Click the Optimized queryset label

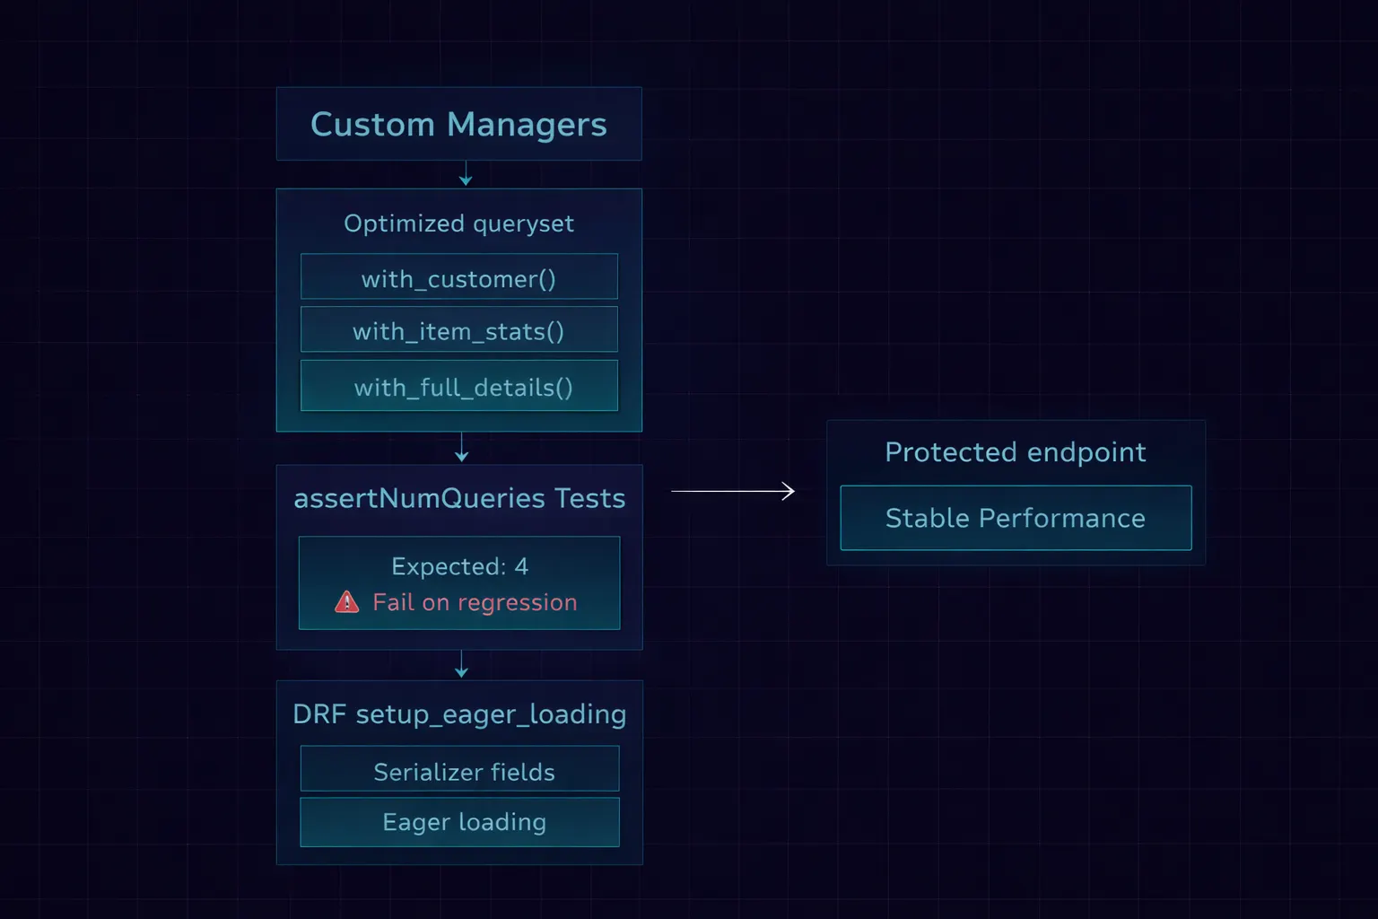point(458,223)
